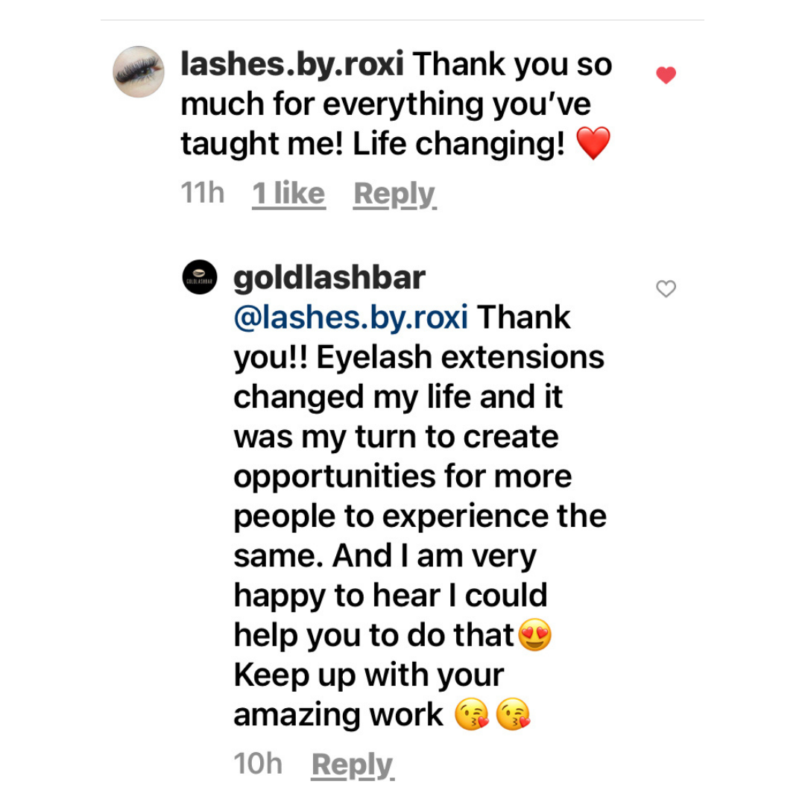Click the goldlashbar username

(x=329, y=278)
